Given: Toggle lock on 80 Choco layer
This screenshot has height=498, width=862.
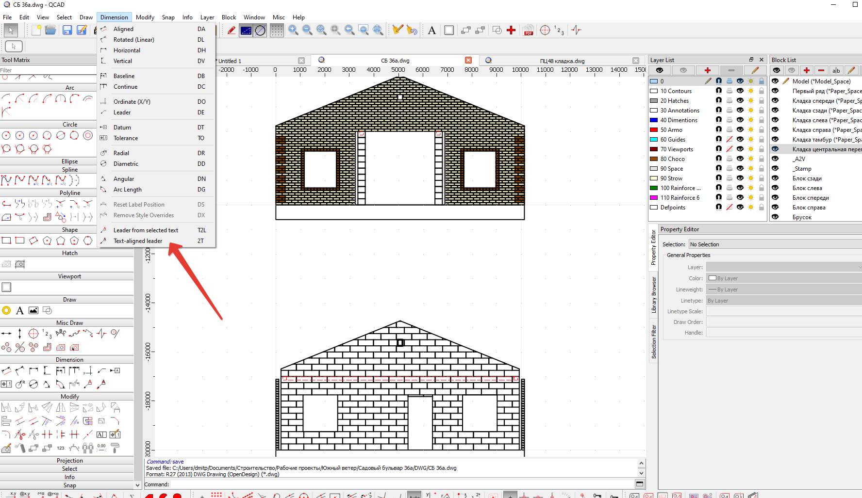Looking at the screenshot, I should (762, 159).
